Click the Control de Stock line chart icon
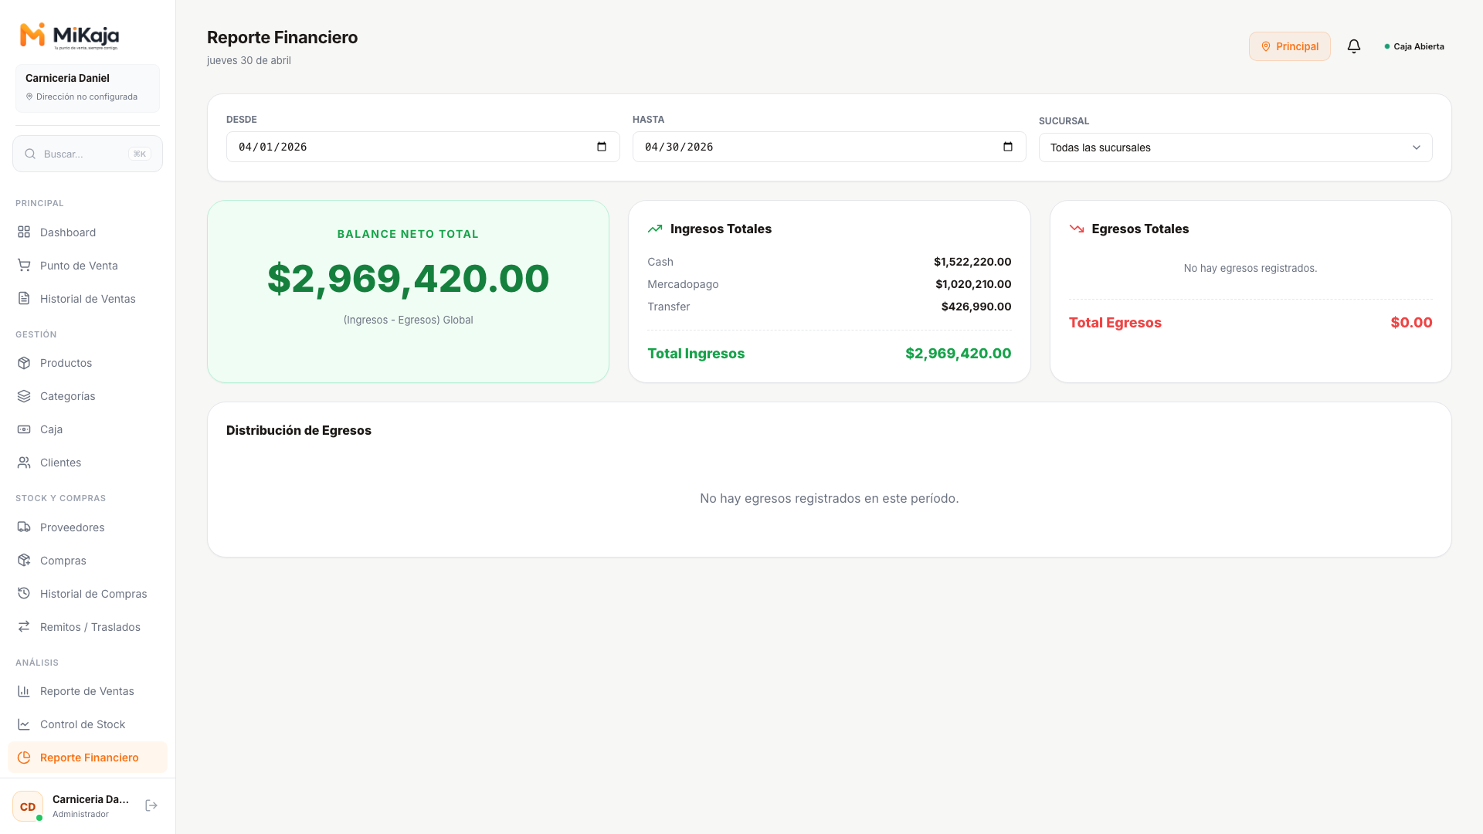This screenshot has width=1483, height=834. 24,724
